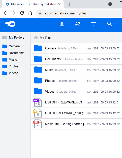Copy share link for Getting Started PDF
The height and width of the screenshot is (158, 122).
tap(89, 124)
